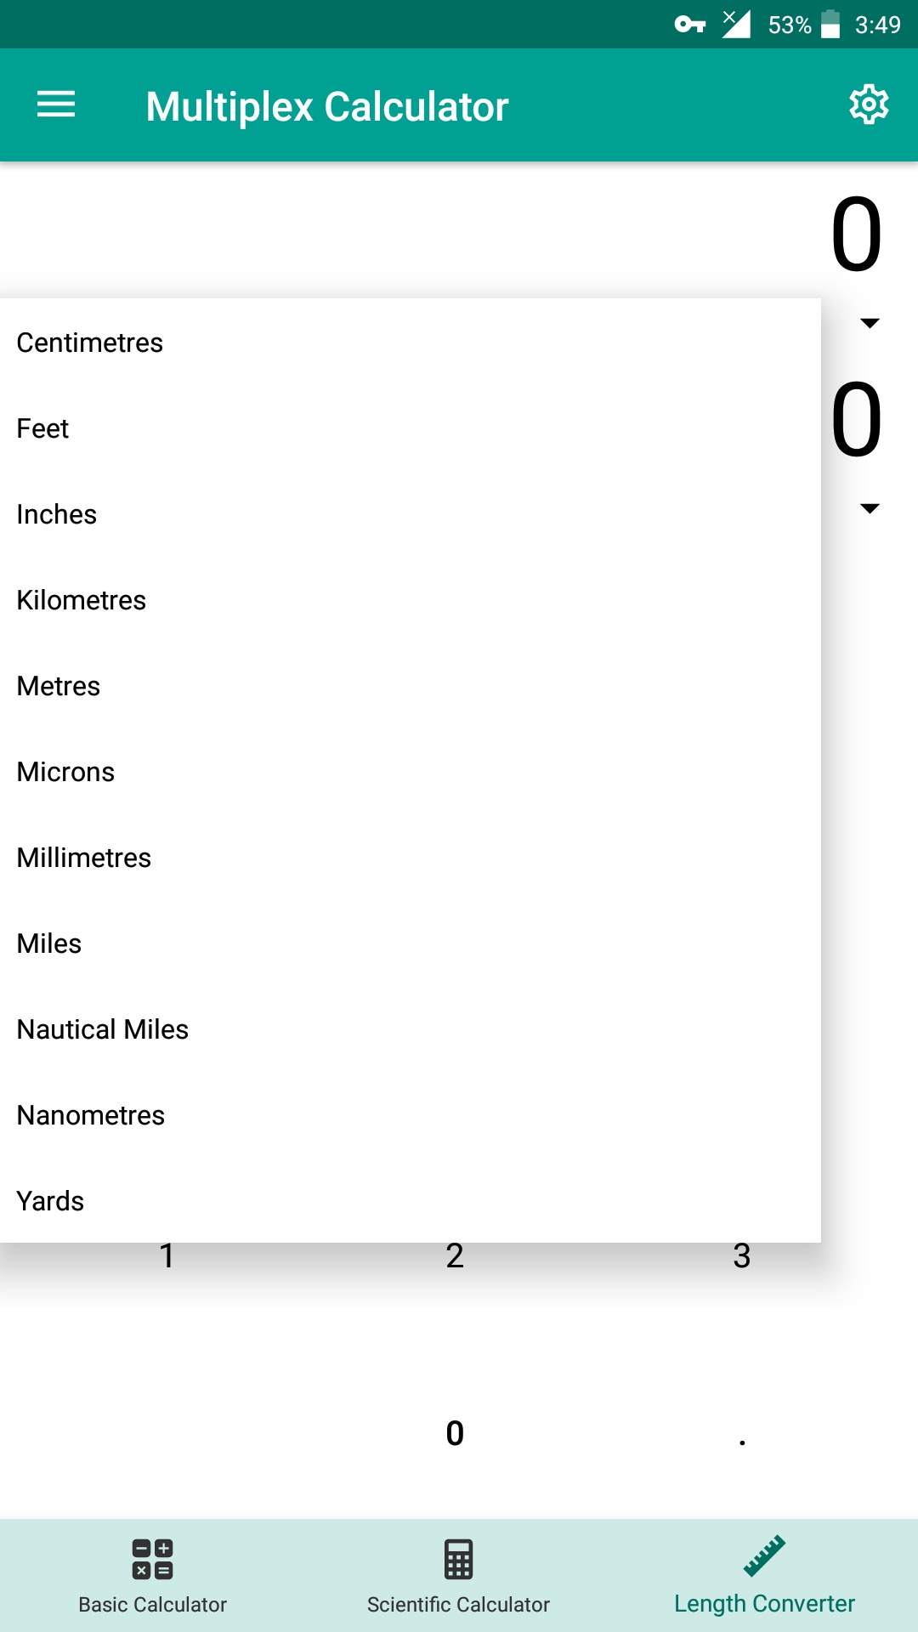
Task: Select Microns as the measurement unit
Action: tap(65, 771)
